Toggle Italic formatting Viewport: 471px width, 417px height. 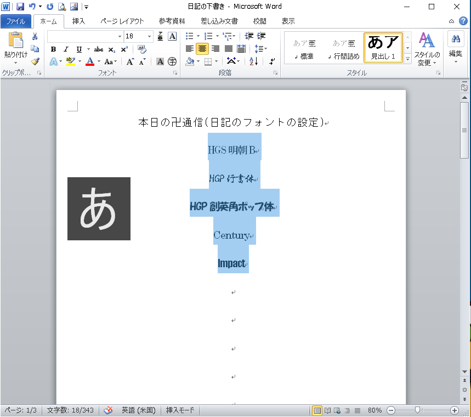coord(66,49)
